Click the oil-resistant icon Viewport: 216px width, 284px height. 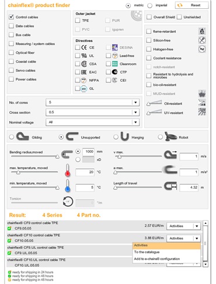202,103
